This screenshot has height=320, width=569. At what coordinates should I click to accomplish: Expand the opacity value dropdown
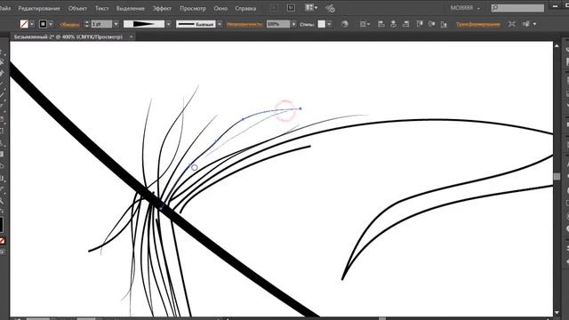293,24
